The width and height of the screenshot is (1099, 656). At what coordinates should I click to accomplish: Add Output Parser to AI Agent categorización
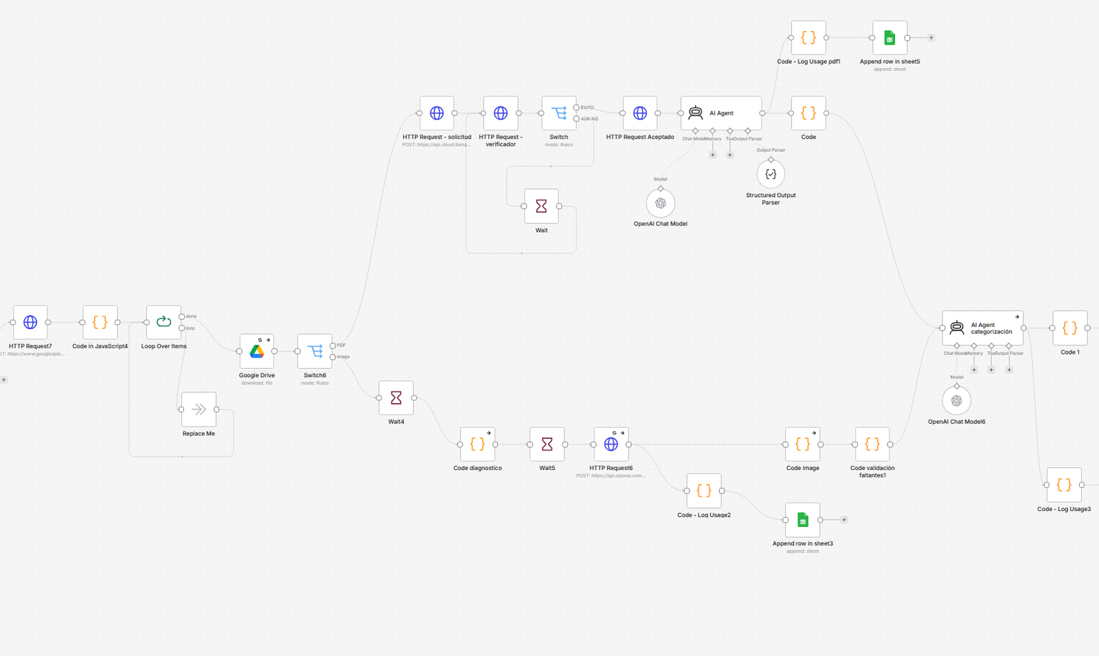(x=1009, y=370)
